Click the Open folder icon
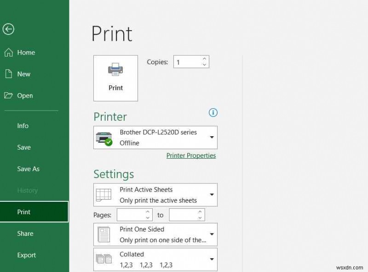 7,95
